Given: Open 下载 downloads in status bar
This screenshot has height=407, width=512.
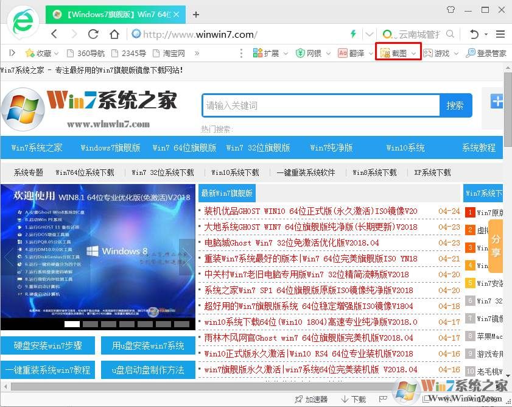Looking at the screenshot, I should [x=354, y=399].
